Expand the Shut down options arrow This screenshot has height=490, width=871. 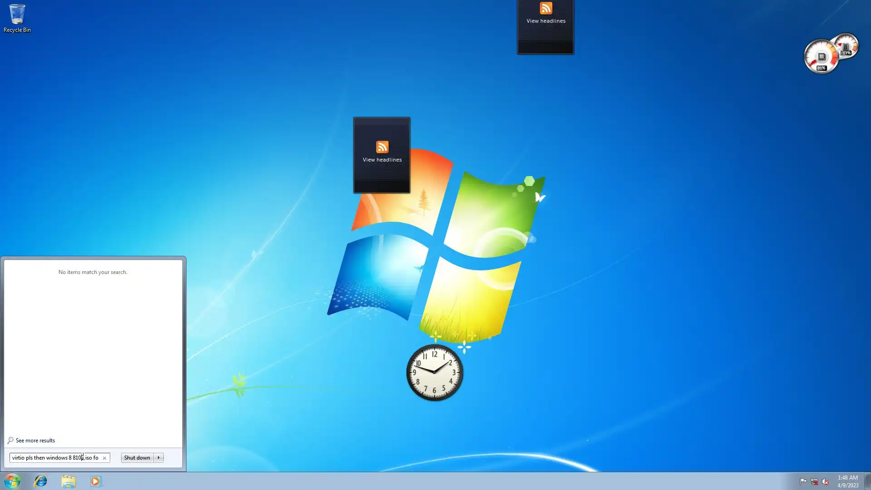pyautogui.click(x=159, y=458)
